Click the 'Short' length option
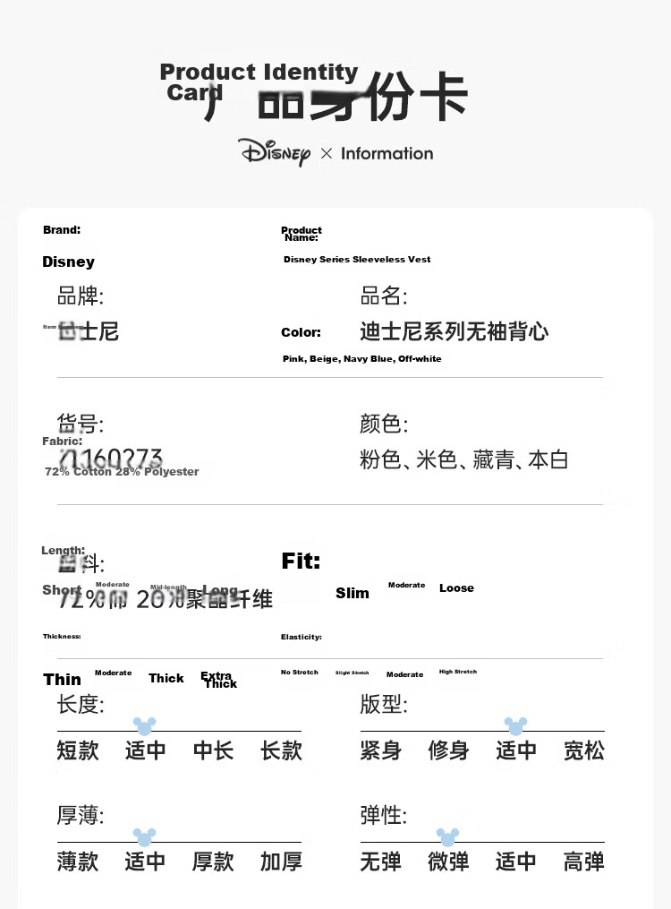 [62, 589]
